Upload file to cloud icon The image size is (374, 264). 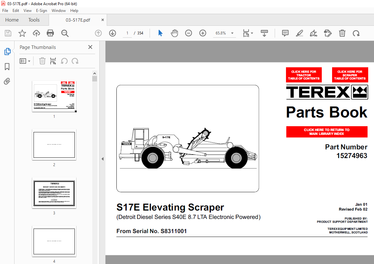(x=36, y=33)
